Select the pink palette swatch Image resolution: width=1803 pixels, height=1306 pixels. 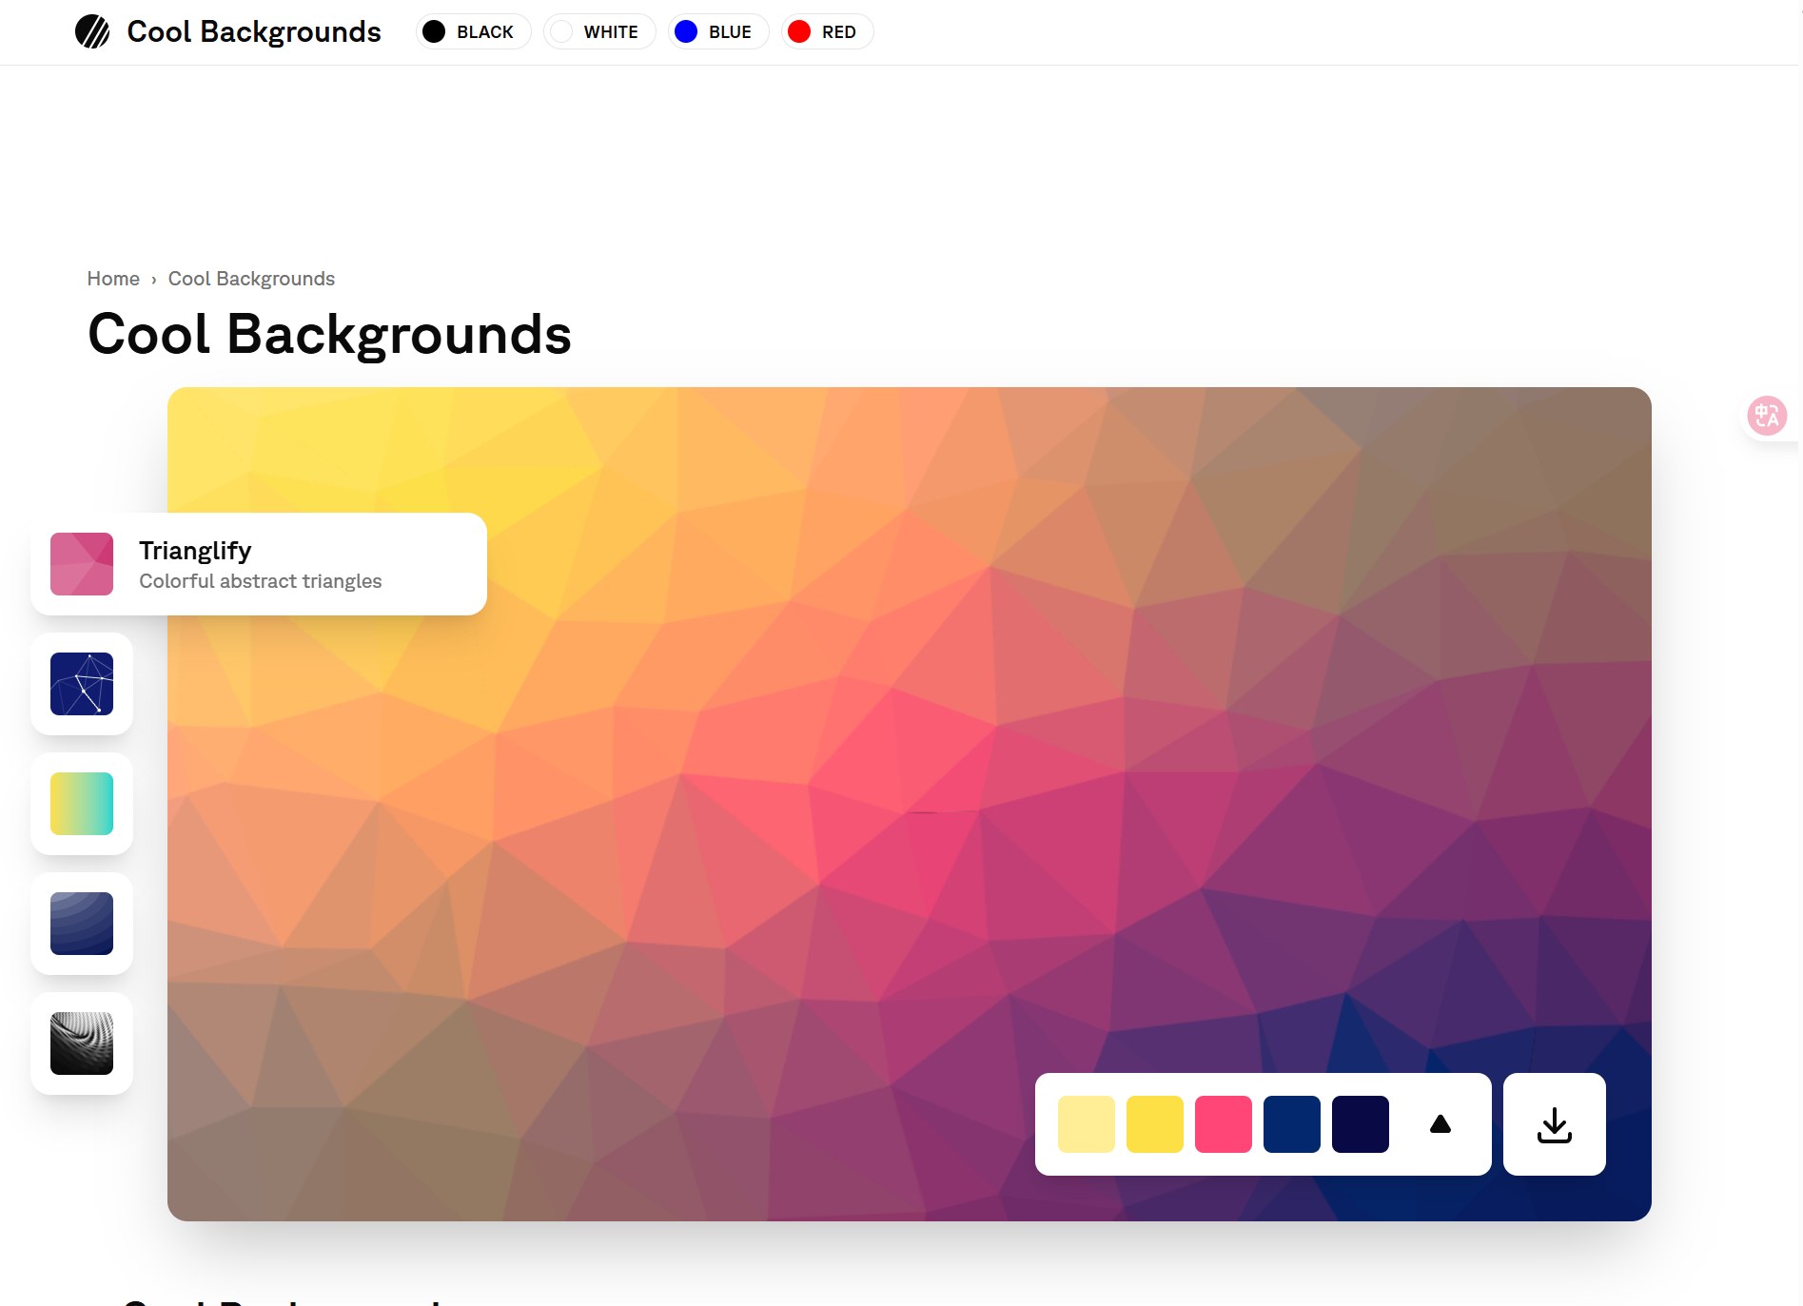click(x=1224, y=1124)
